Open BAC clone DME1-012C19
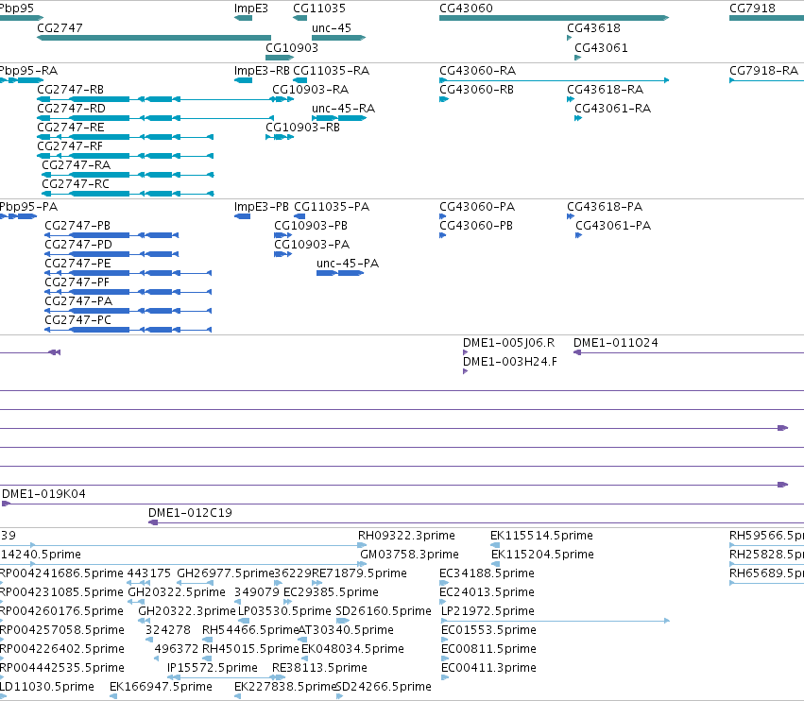The image size is (804, 701). 190,513
